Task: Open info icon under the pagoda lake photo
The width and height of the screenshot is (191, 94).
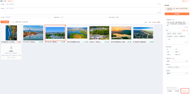Action: pos(42,42)
